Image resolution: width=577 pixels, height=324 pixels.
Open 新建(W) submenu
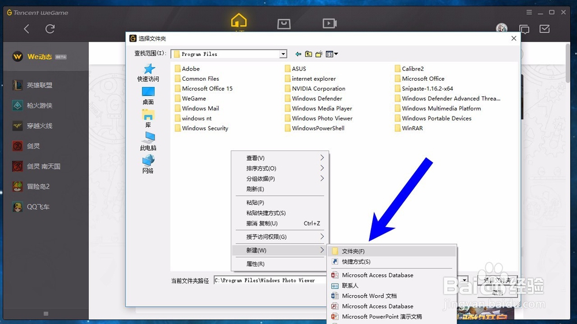click(280, 250)
